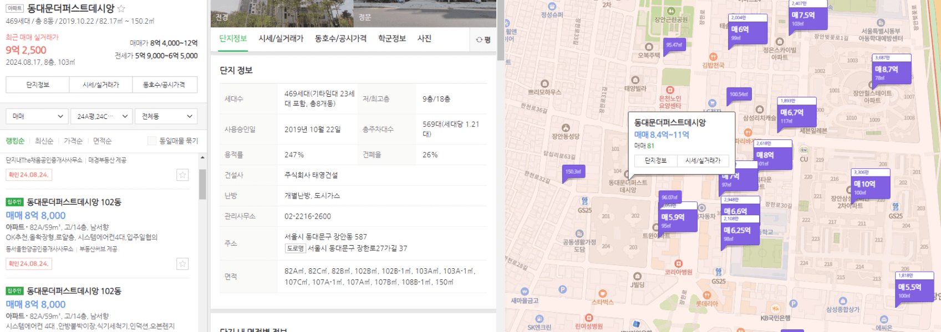Click the 주식회사 태영건설 builder value
This screenshot has height=332, width=941.
(x=311, y=175)
